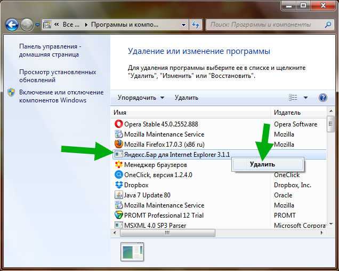Click the change view icon in toolbar
The width and height of the screenshot is (339, 271).
(x=293, y=98)
